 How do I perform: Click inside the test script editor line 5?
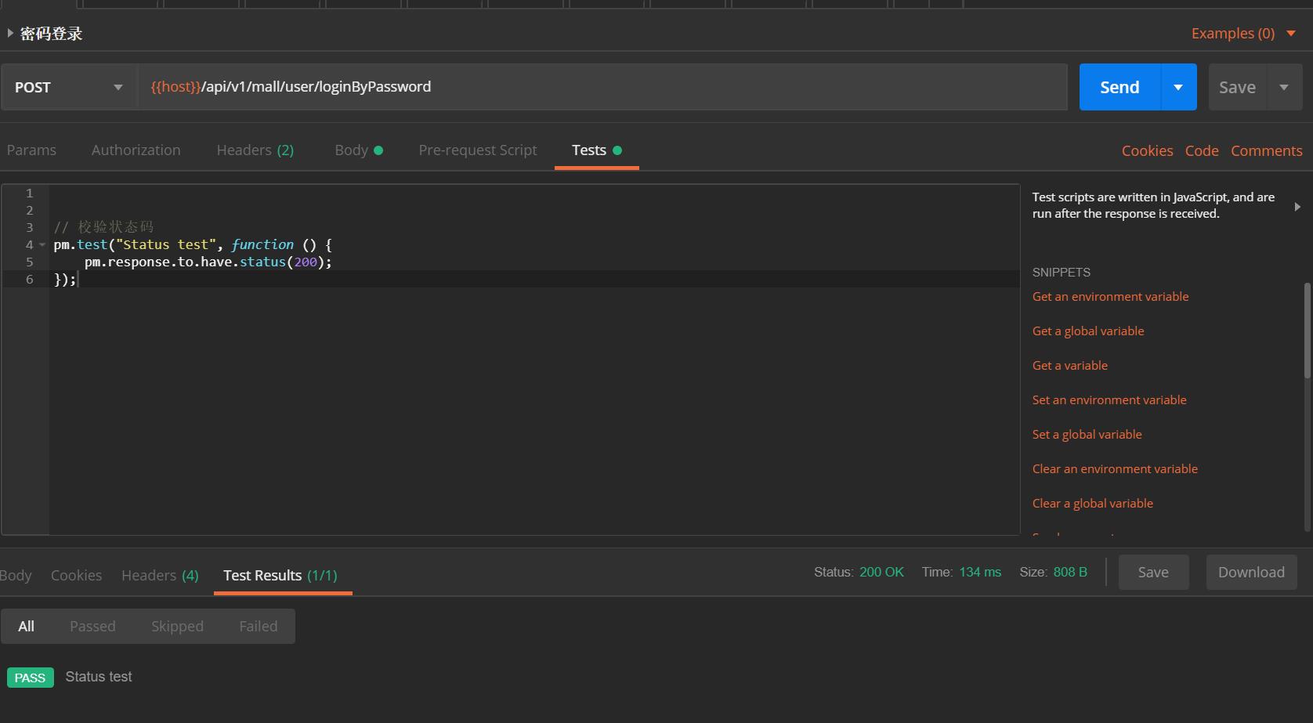pyautogui.click(x=534, y=262)
